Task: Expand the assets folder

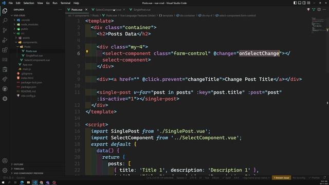Action: 26,38
